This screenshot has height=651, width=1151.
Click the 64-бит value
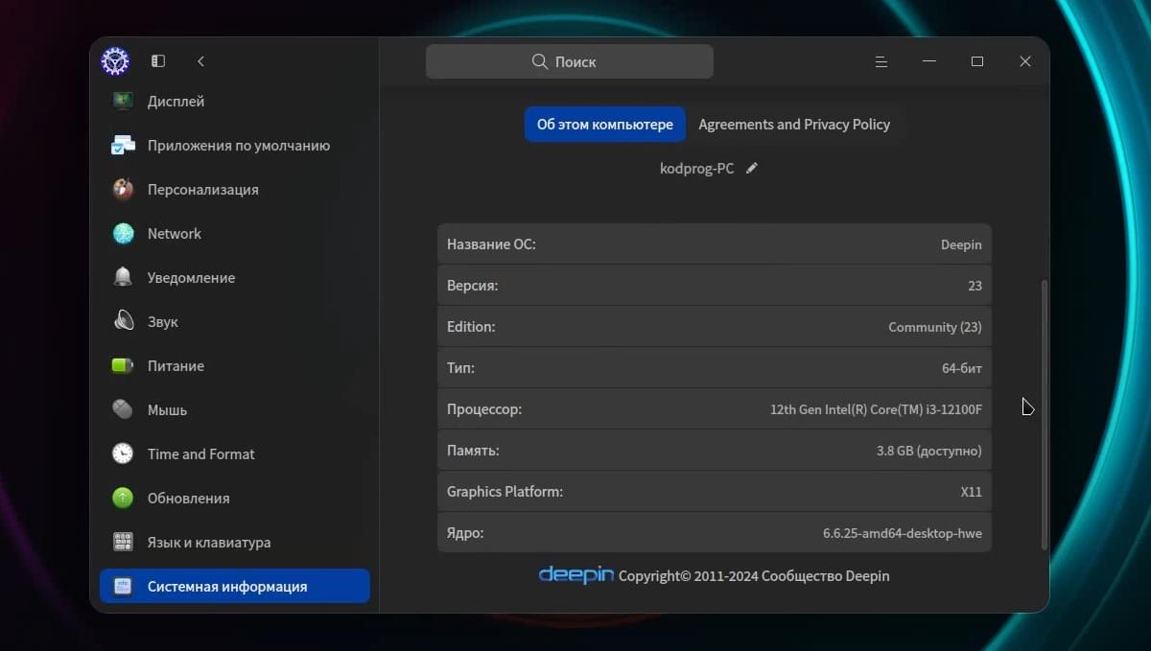click(962, 368)
